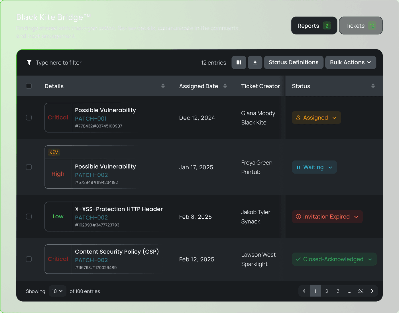The image size is (399, 313).
Task: Sort by Assigned Date column arrows
Action: tap(225, 86)
